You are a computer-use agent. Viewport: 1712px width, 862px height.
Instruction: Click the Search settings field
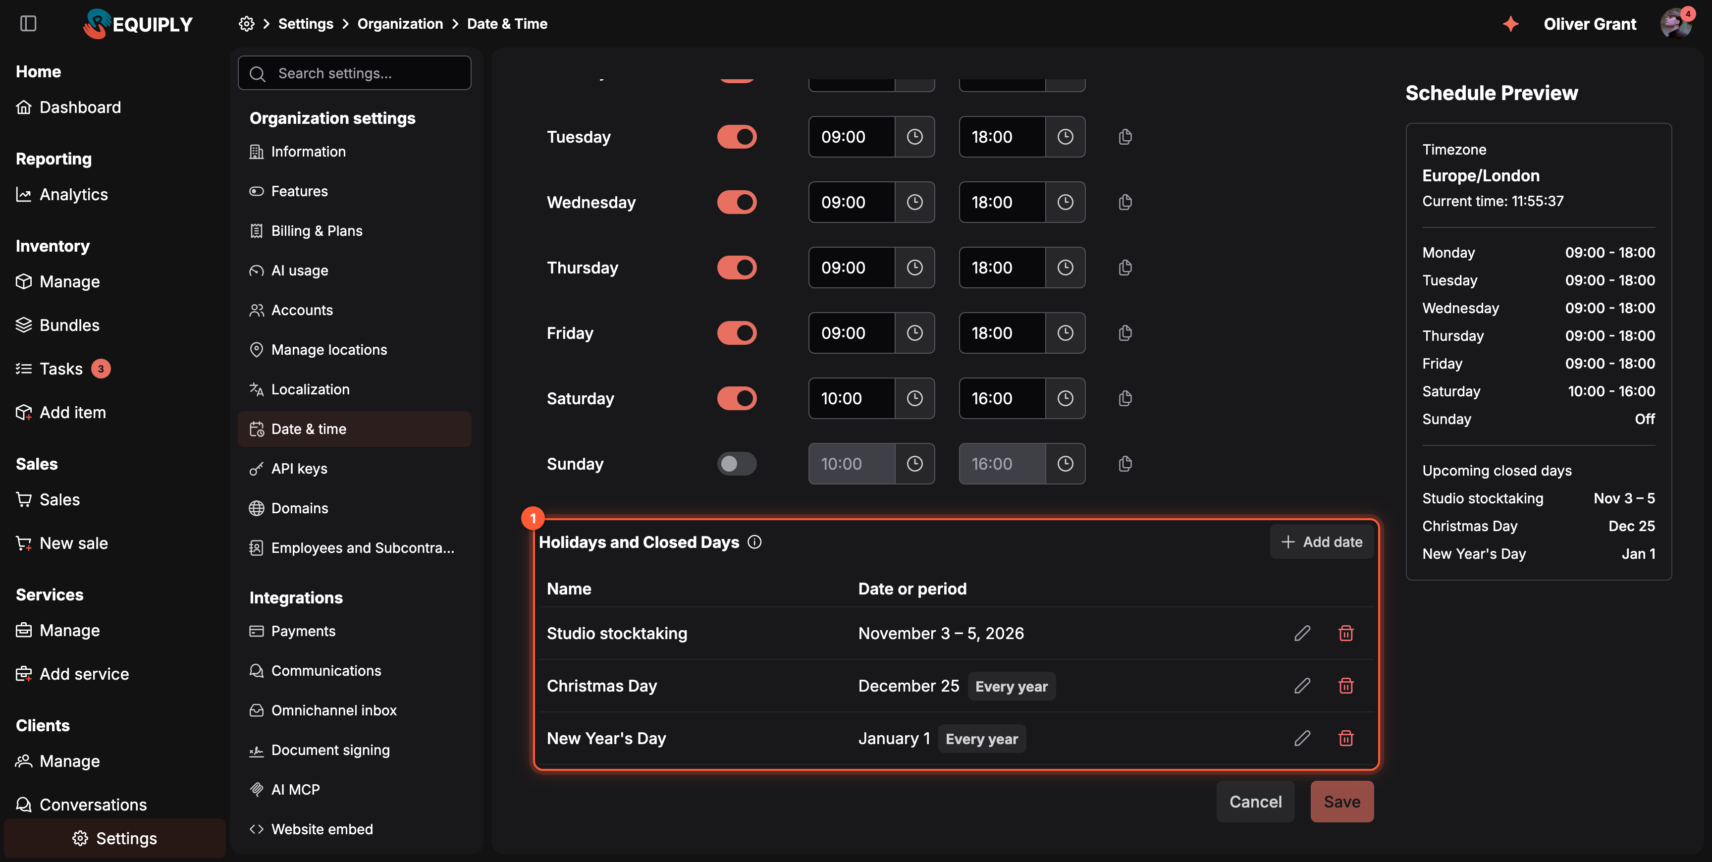click(x=354, y=73)
